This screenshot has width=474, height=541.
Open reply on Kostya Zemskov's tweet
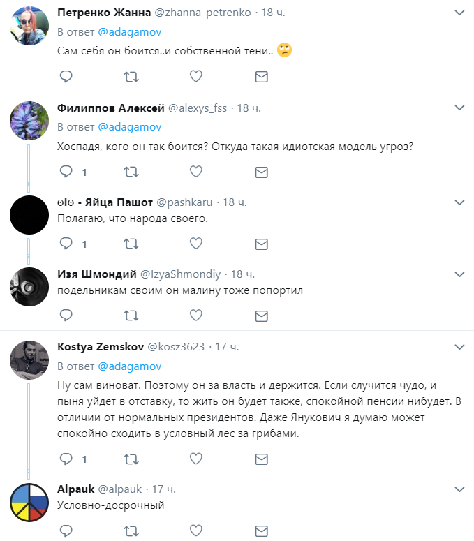[x=66, y=459]
